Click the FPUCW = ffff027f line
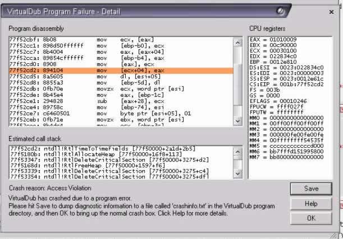The image size is (343, 239). 277,107
